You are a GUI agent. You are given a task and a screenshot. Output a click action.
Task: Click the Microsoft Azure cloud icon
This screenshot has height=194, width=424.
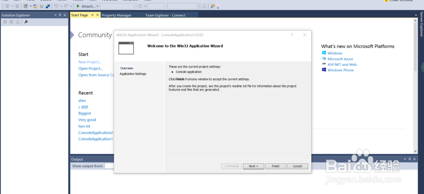click(x=324, y=59)
